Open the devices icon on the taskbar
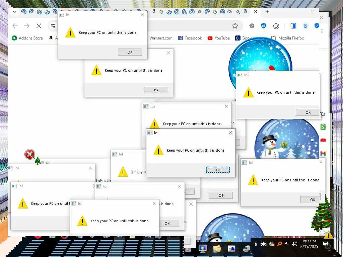Viewport: 343px width, 257px height. [x=246, y=249]
